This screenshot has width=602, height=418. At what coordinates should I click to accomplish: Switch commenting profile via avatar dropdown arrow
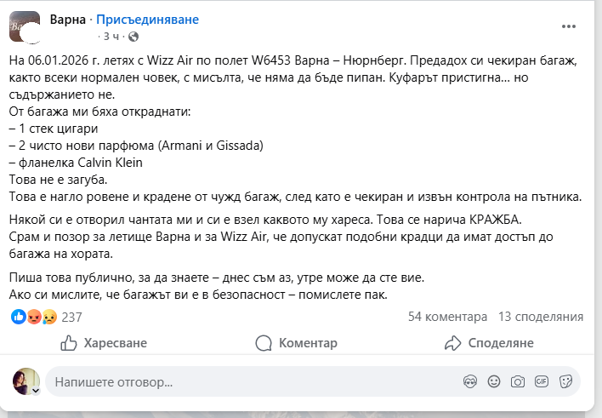coord(37,390)
